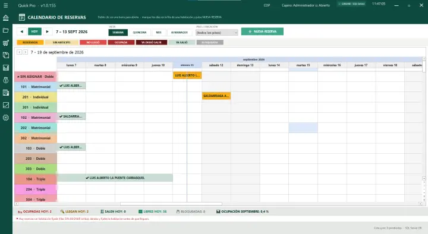Click the calendar icon beside Calendario de Reservas

22,17
